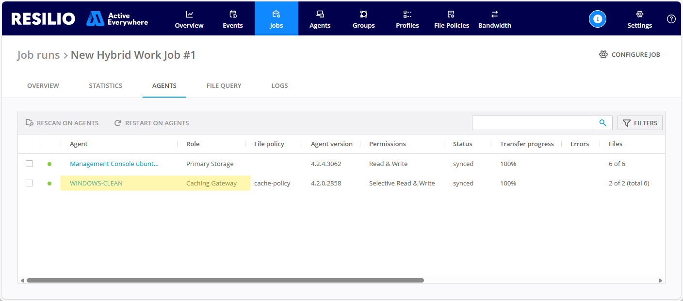Open Bandwidth arrows icon
683x301 pixels.
click(494, 14)
